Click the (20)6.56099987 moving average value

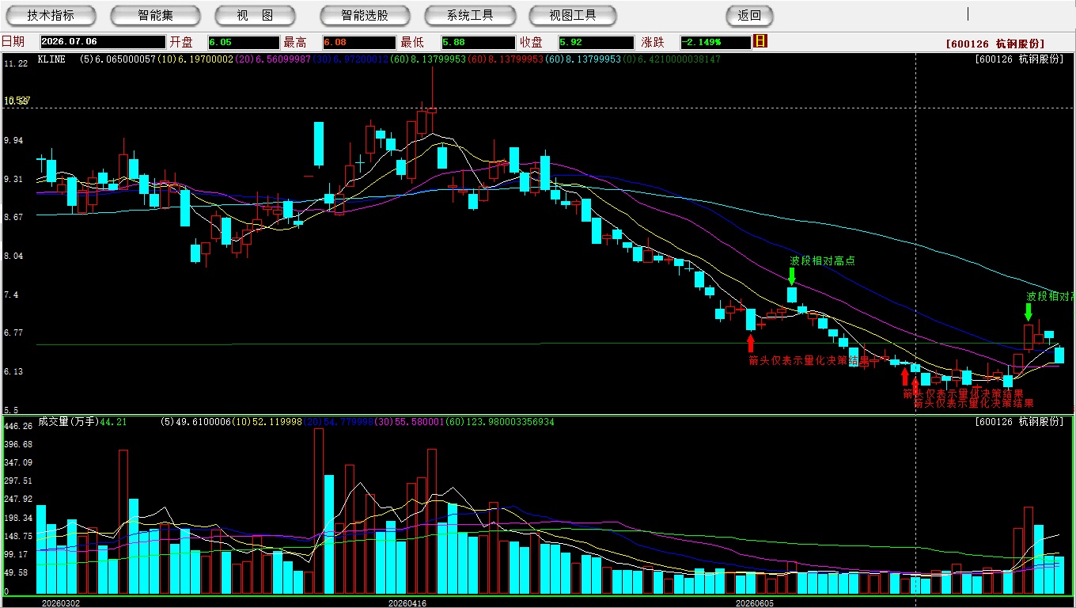click(x=273, y=59)
